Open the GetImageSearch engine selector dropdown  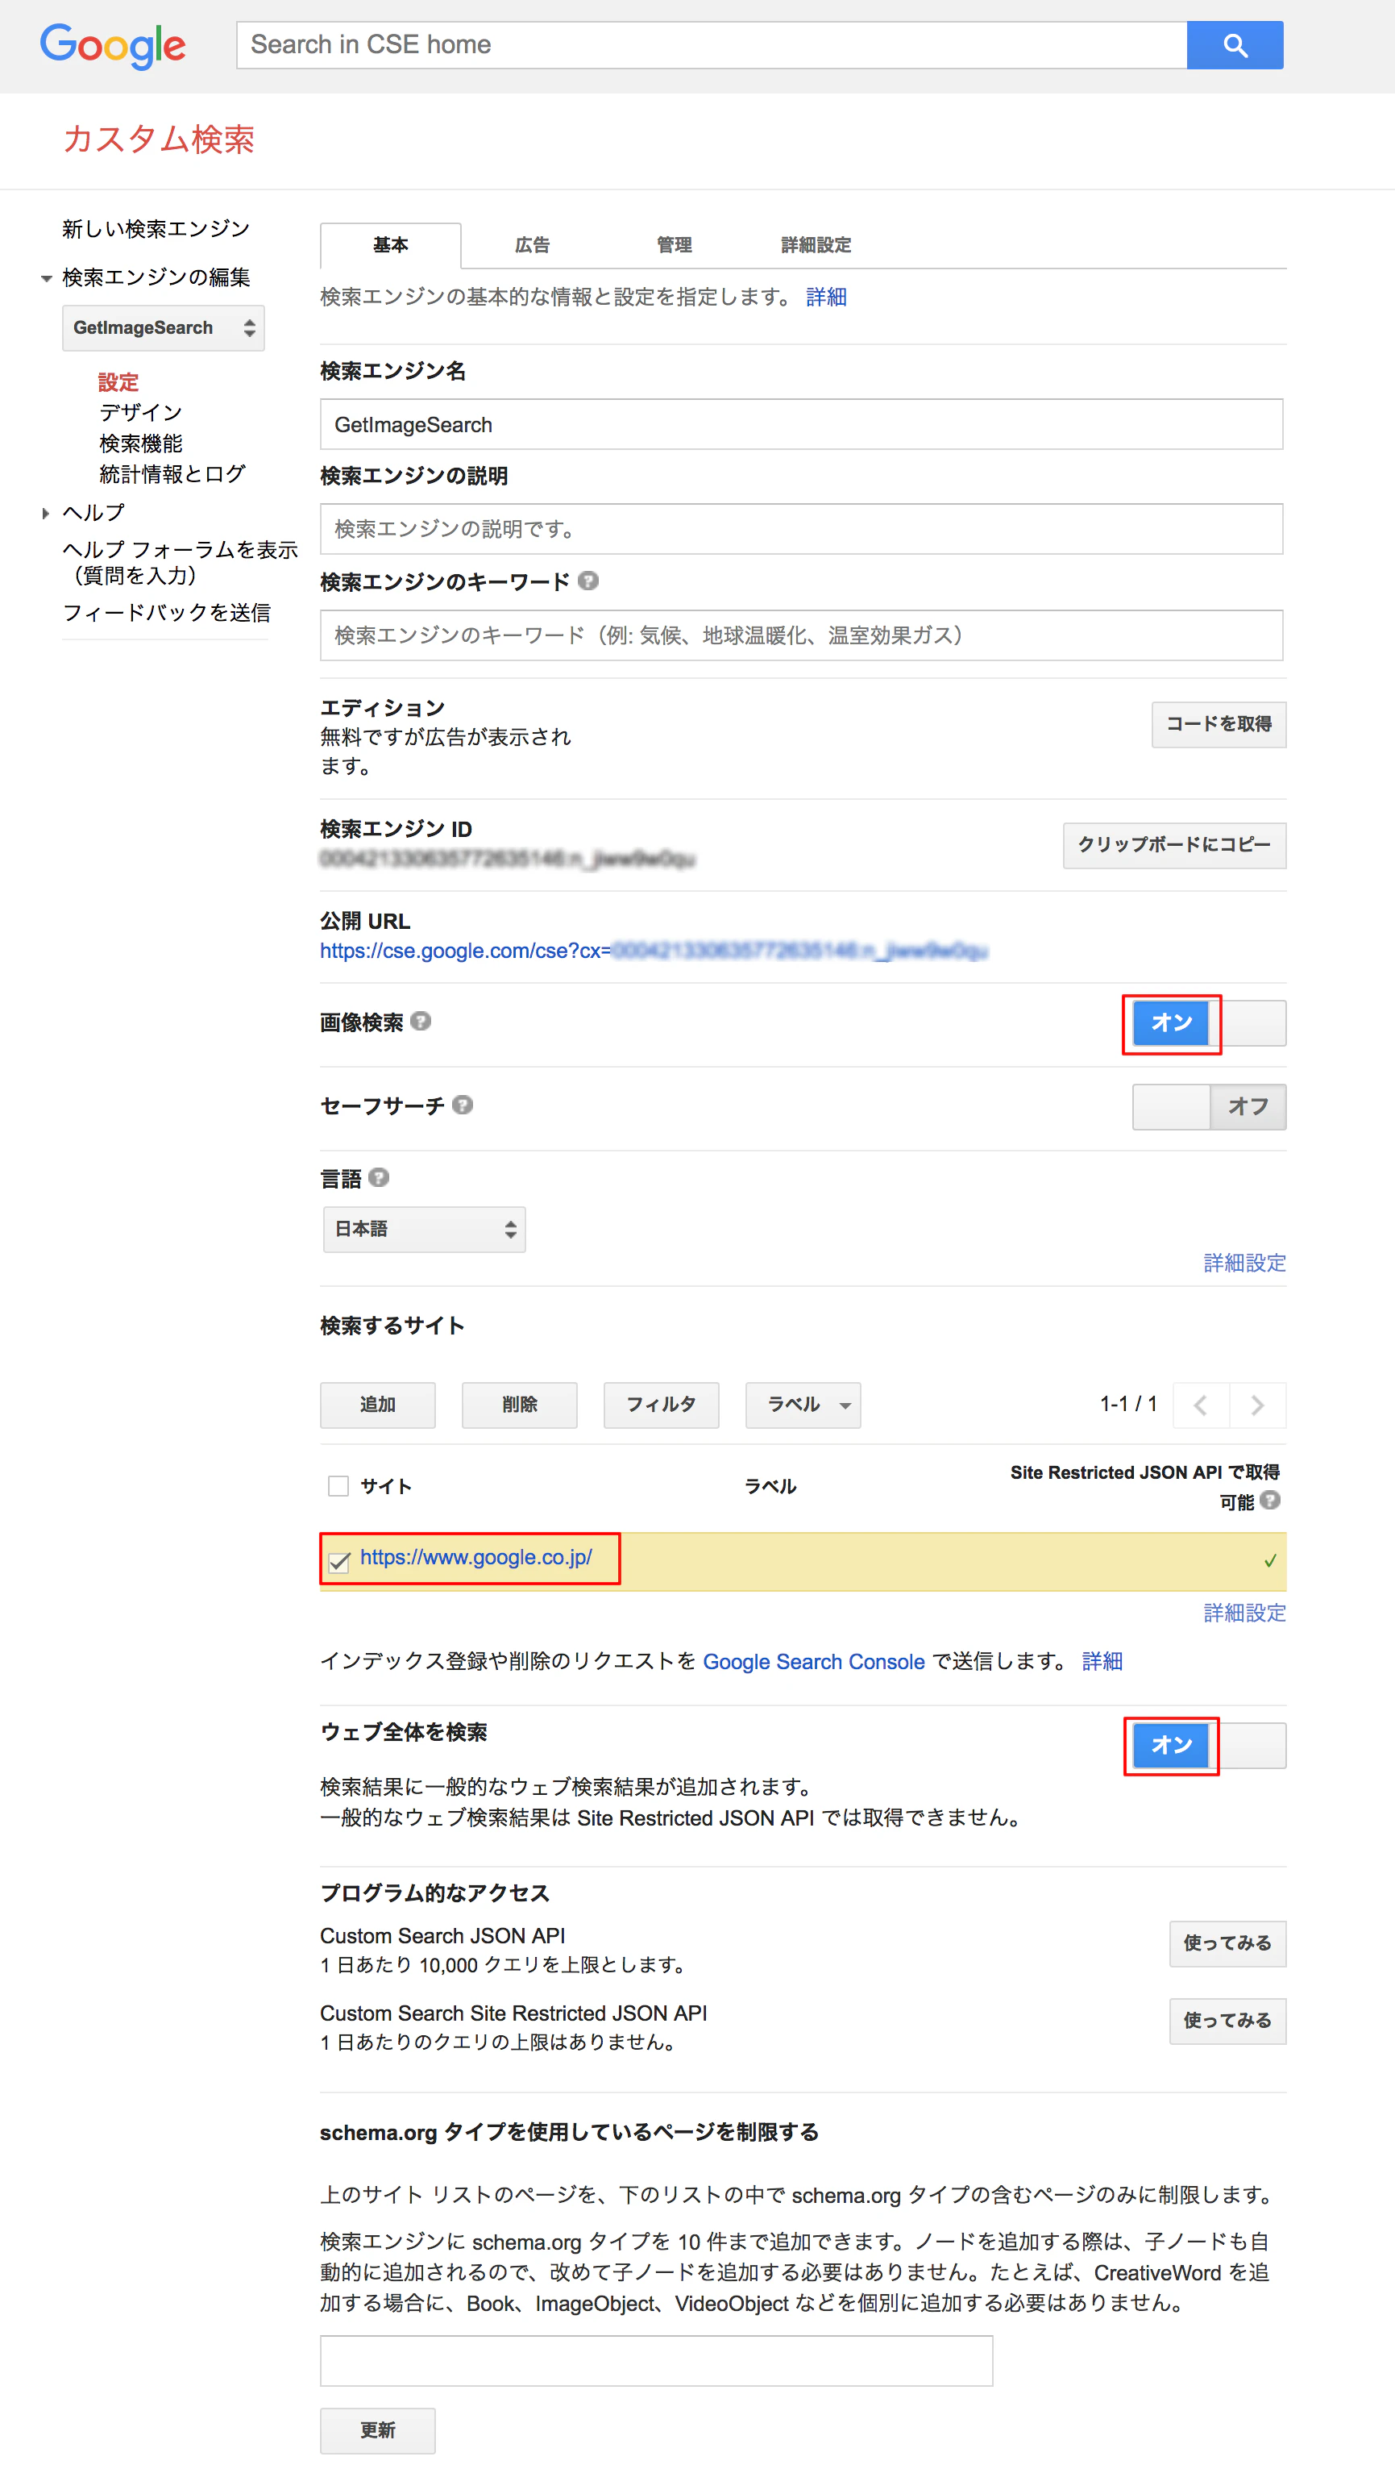[x=163, y=327]
